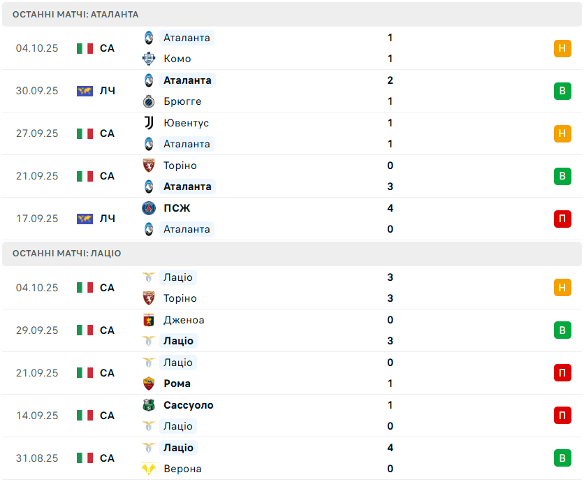Click the Genoa club crest icon
Viewport: 584px width, 482px height.
(x=148, y=320)
